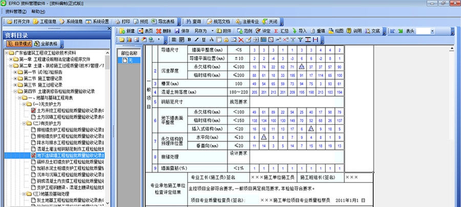Click 预览 (Preview) button
This screenshot has width=461, height=207.
click(x=141, y=22)
